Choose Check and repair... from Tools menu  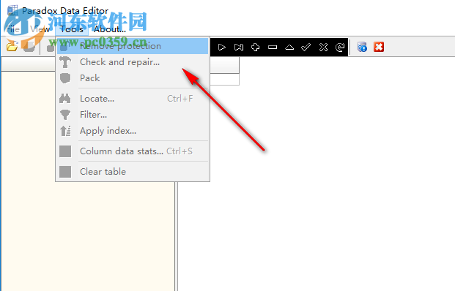[x=133, y=62]
